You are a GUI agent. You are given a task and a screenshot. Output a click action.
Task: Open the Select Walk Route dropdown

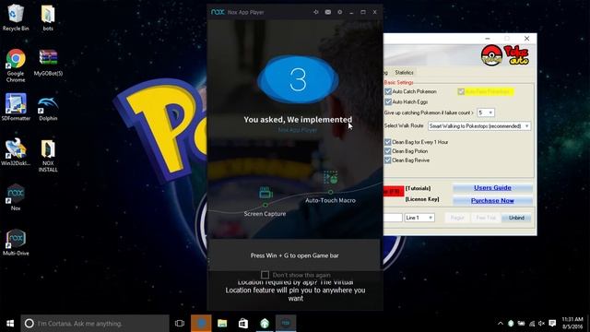click(x=479, y=126)
